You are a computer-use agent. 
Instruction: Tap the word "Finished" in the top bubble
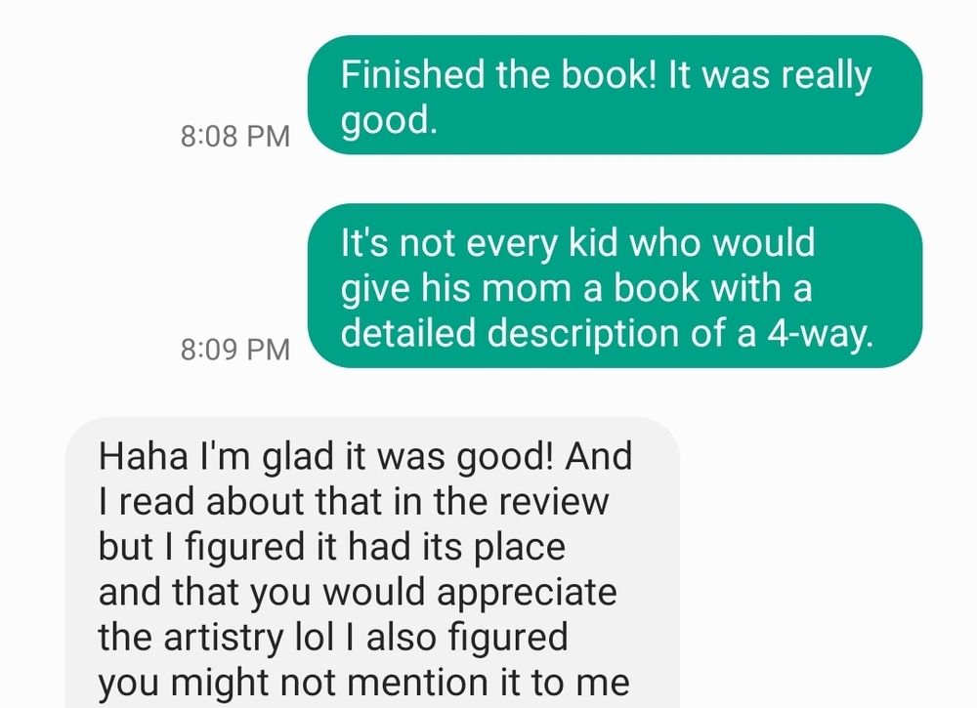click(x=412, y=75)
